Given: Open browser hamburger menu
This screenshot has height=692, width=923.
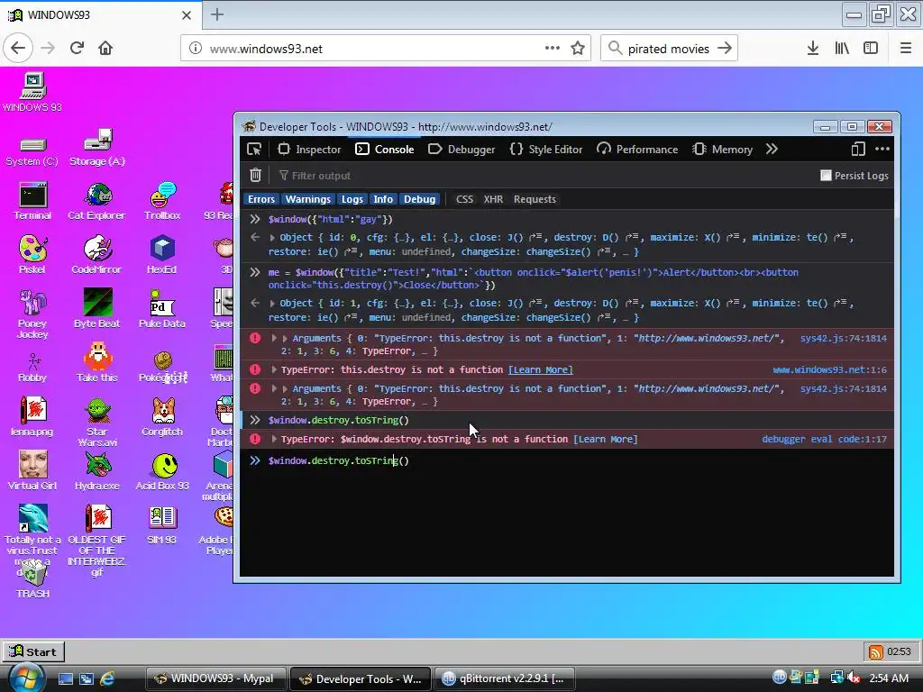Looking at the screenshot, I should point(906,49).
